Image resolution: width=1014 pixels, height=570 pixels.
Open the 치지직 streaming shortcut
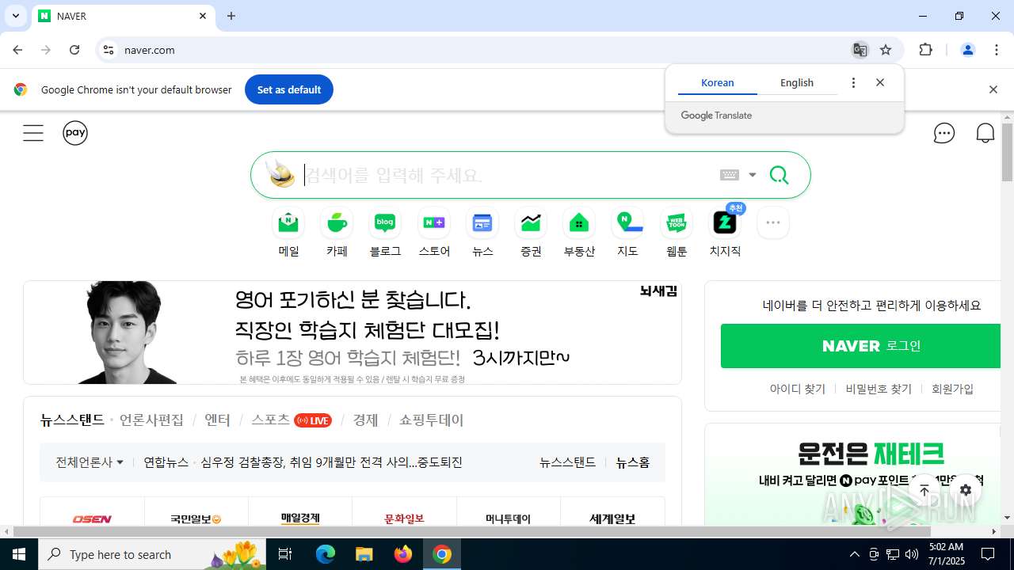725,233
